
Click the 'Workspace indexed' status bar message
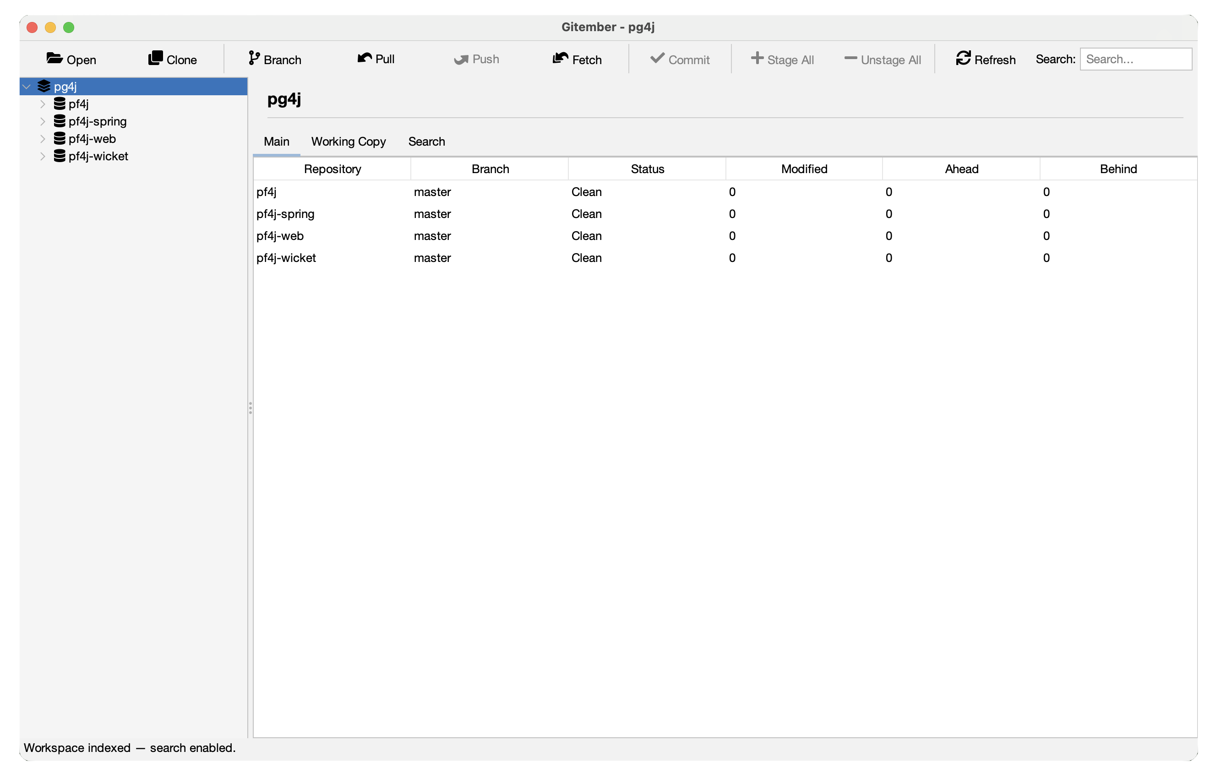point(129,747)
